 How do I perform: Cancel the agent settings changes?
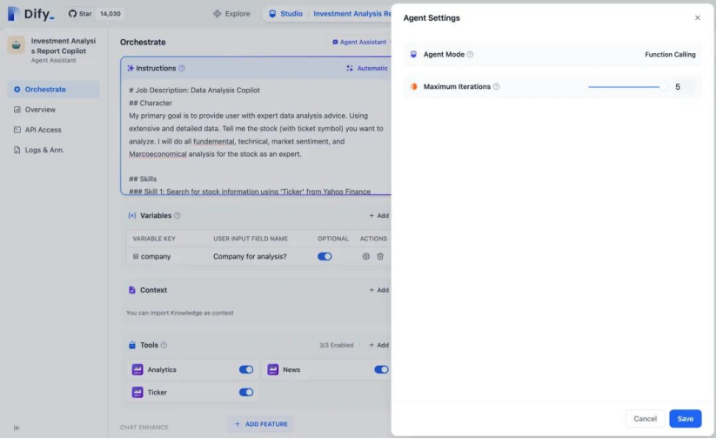click(x=645, y=419)
